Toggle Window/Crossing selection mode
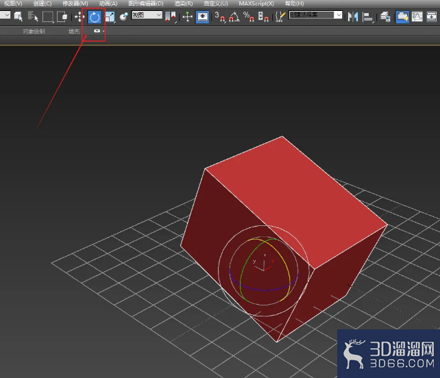This screenshot has height=378, width=440. (62, 17)
